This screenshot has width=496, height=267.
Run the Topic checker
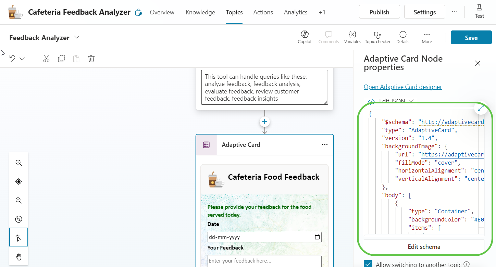(x=377, y=37)
